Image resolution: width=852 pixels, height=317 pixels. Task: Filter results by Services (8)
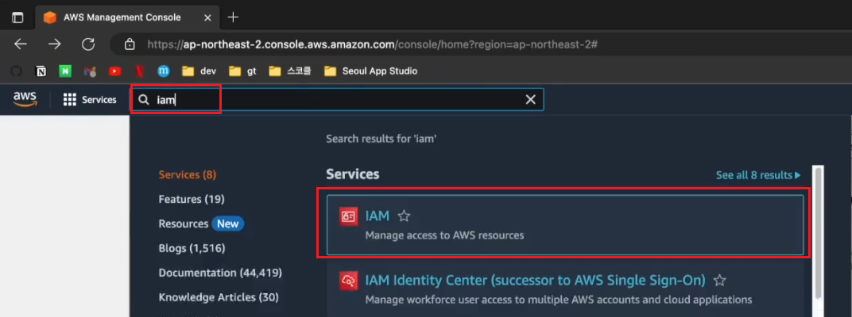tap(188, 174)
